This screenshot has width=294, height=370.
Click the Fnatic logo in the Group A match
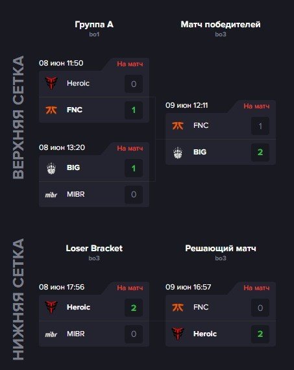pyautogui.click(x=51, y=110)
